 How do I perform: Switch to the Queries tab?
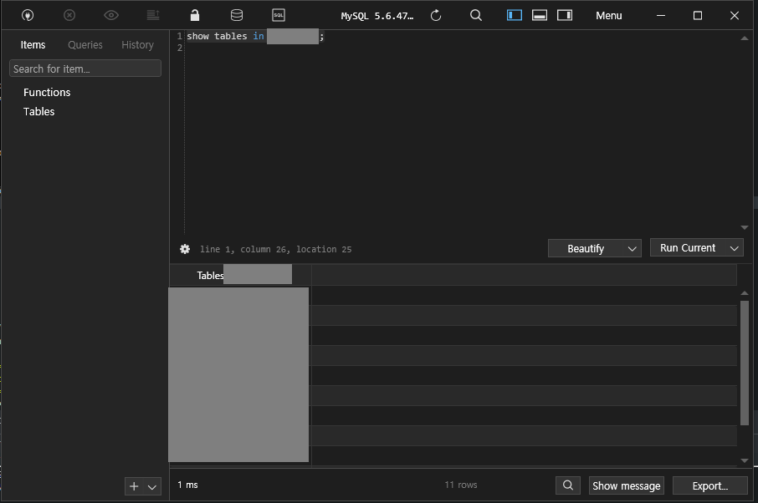tap(85, 44)
